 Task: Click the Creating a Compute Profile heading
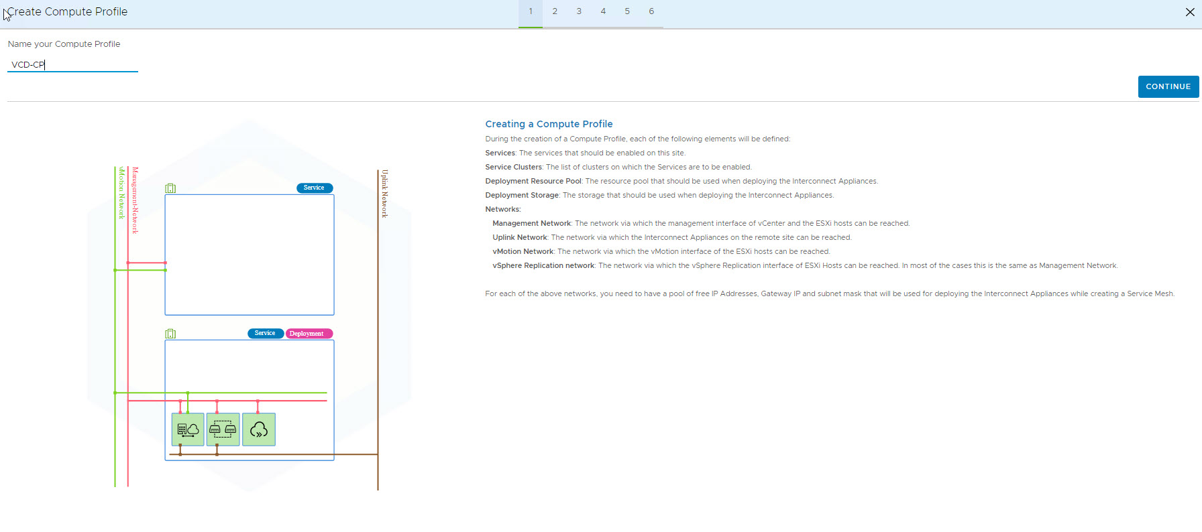pos(549,124)
